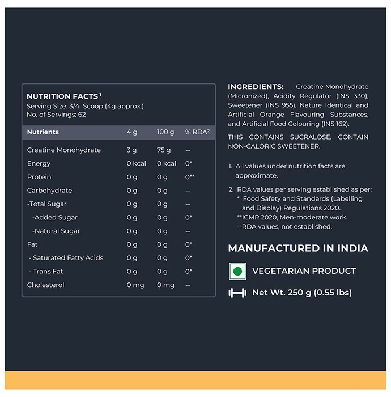Click the INGREDIENTS heading
This screenshot has height=397, width=391.
pos(256,87)
